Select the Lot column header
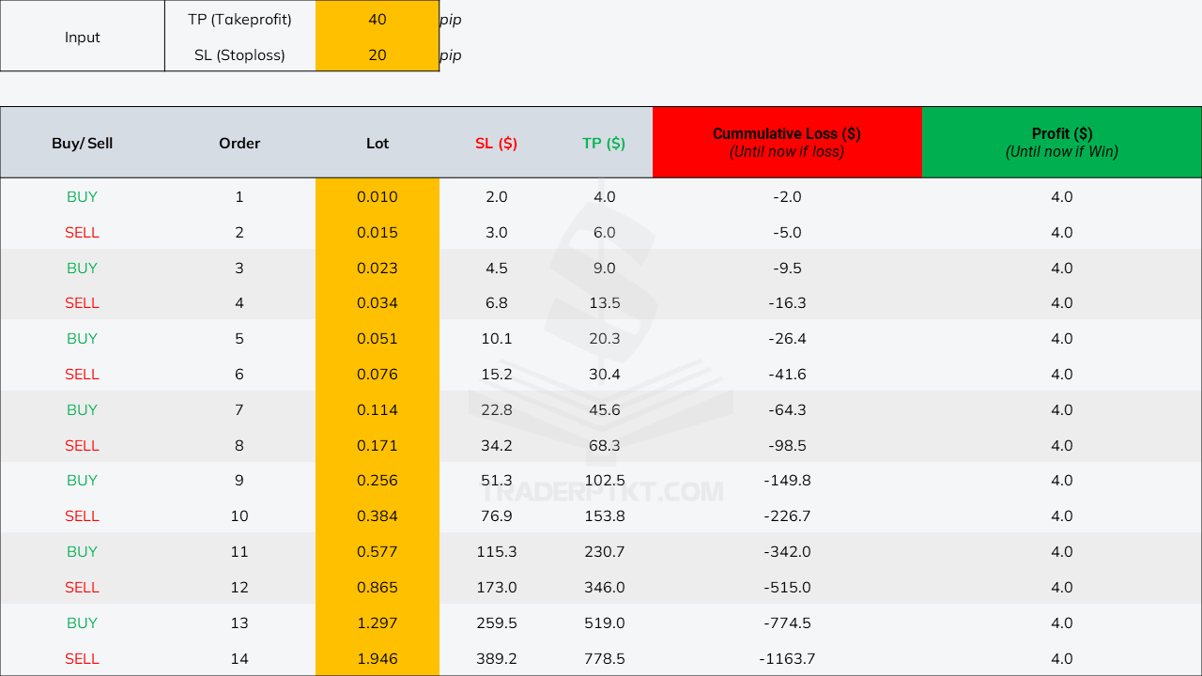This screenshot has height=676, width=1202. coord(378,143)
